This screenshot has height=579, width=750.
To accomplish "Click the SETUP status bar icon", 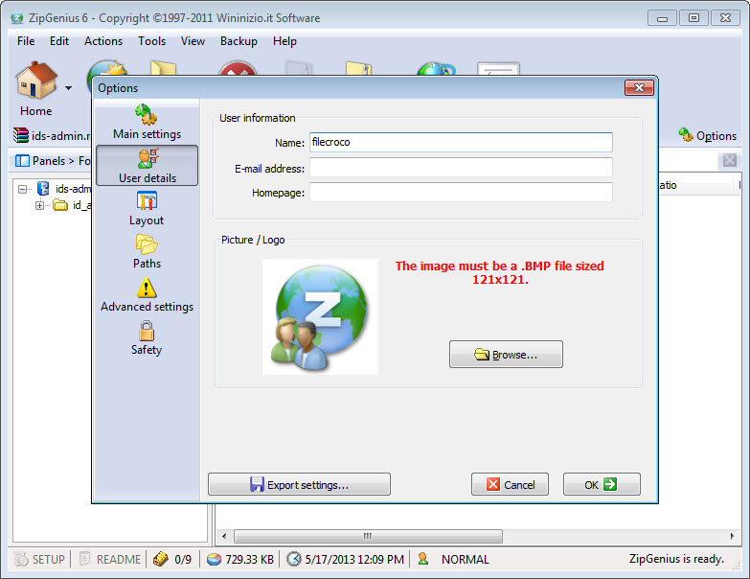I will 21,559.
